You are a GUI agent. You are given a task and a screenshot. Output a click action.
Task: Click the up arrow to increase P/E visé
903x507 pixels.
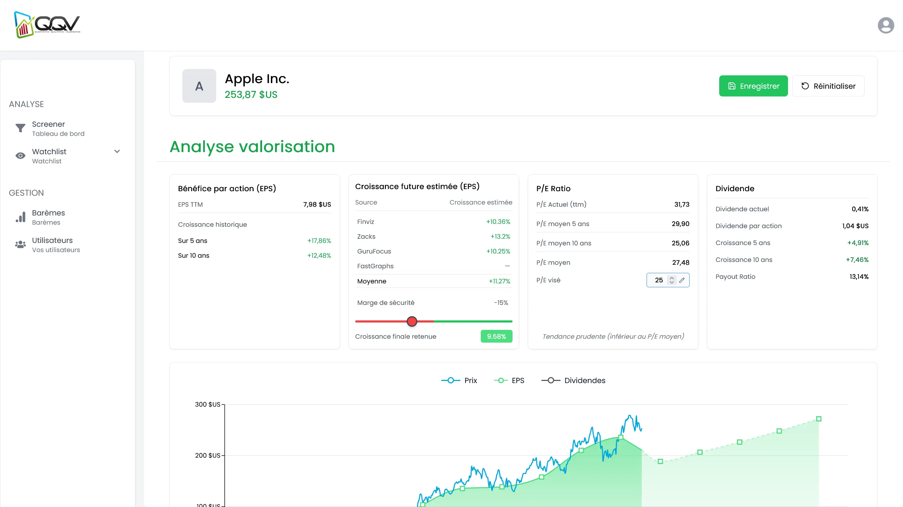click(672, 278)
